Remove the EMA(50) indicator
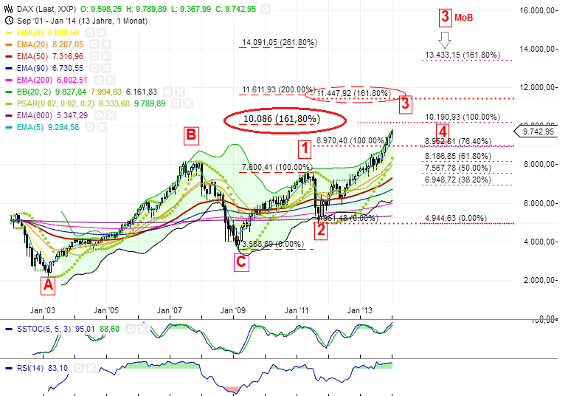 [106, 56]
